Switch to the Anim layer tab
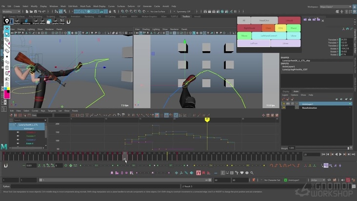The image size is (357, 201). point(296,91)
